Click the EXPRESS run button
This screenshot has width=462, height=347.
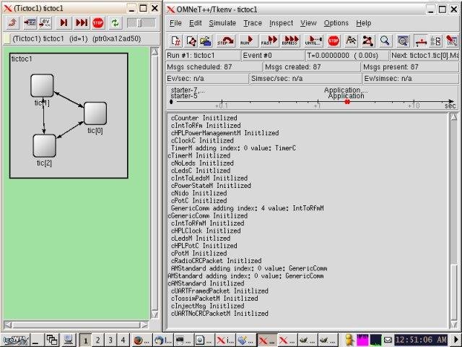point(290,40)
